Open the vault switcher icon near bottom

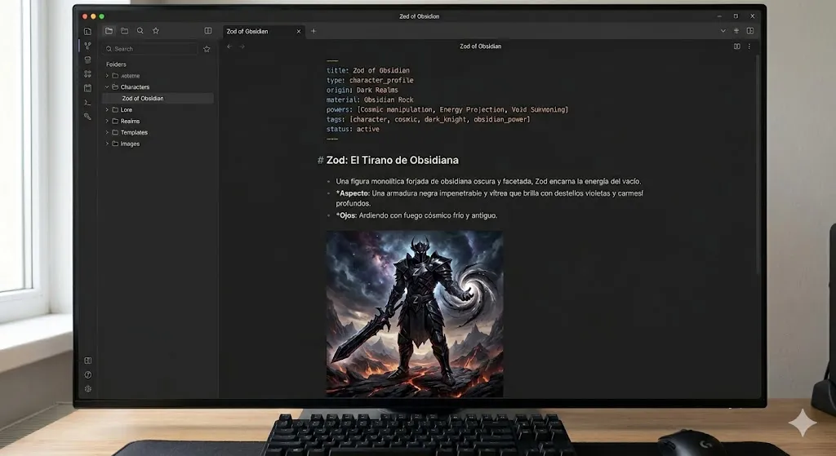88,361
